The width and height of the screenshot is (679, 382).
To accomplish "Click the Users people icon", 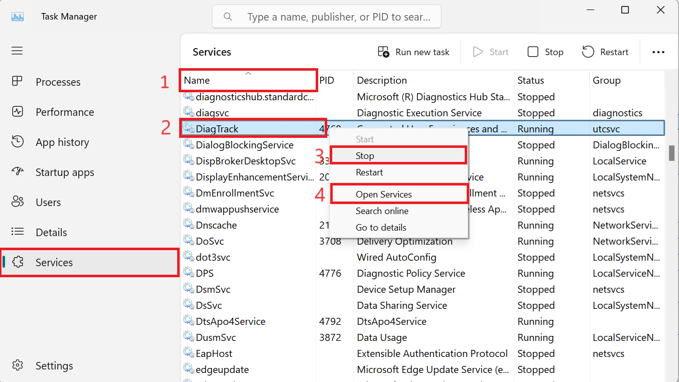I will point(18,202).
